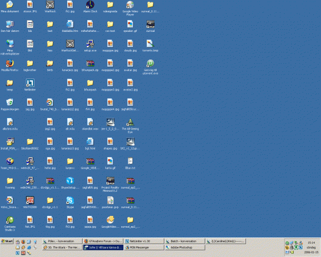Switch to the NetLimiter v1.30 taskbar window

pyautogui.click(x=143, y=241)
